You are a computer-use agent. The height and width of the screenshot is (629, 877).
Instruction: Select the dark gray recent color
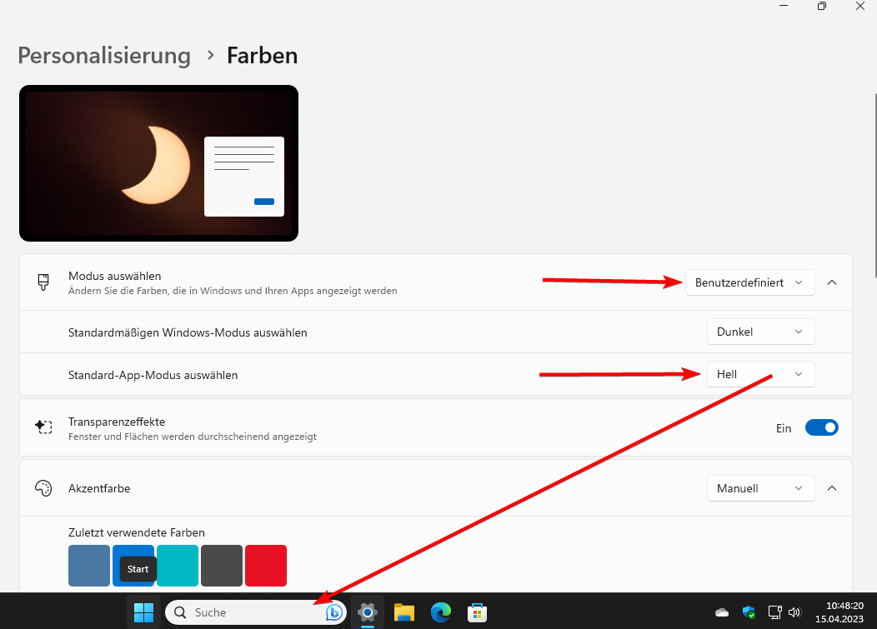point(222,565)
